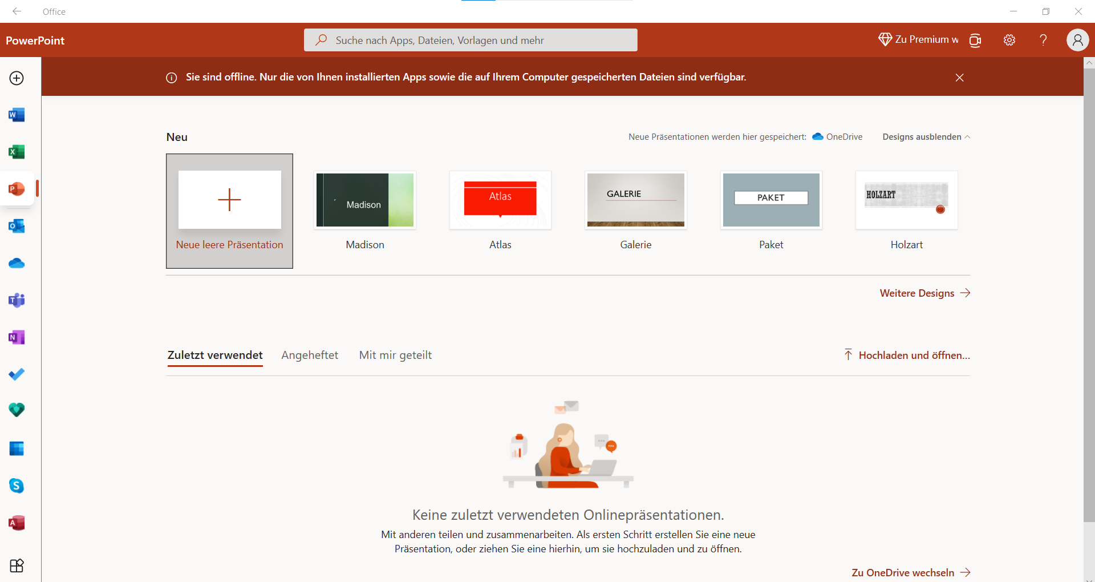Dismiss the offline notification banner

(x=960, y=78)
